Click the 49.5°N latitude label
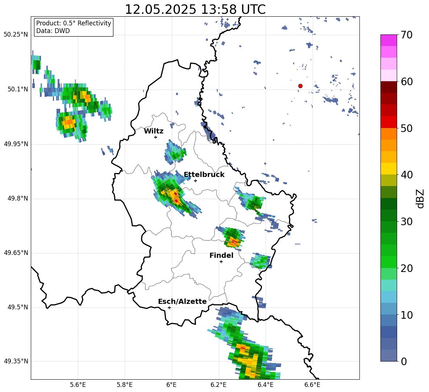 (x=18, y=307)
